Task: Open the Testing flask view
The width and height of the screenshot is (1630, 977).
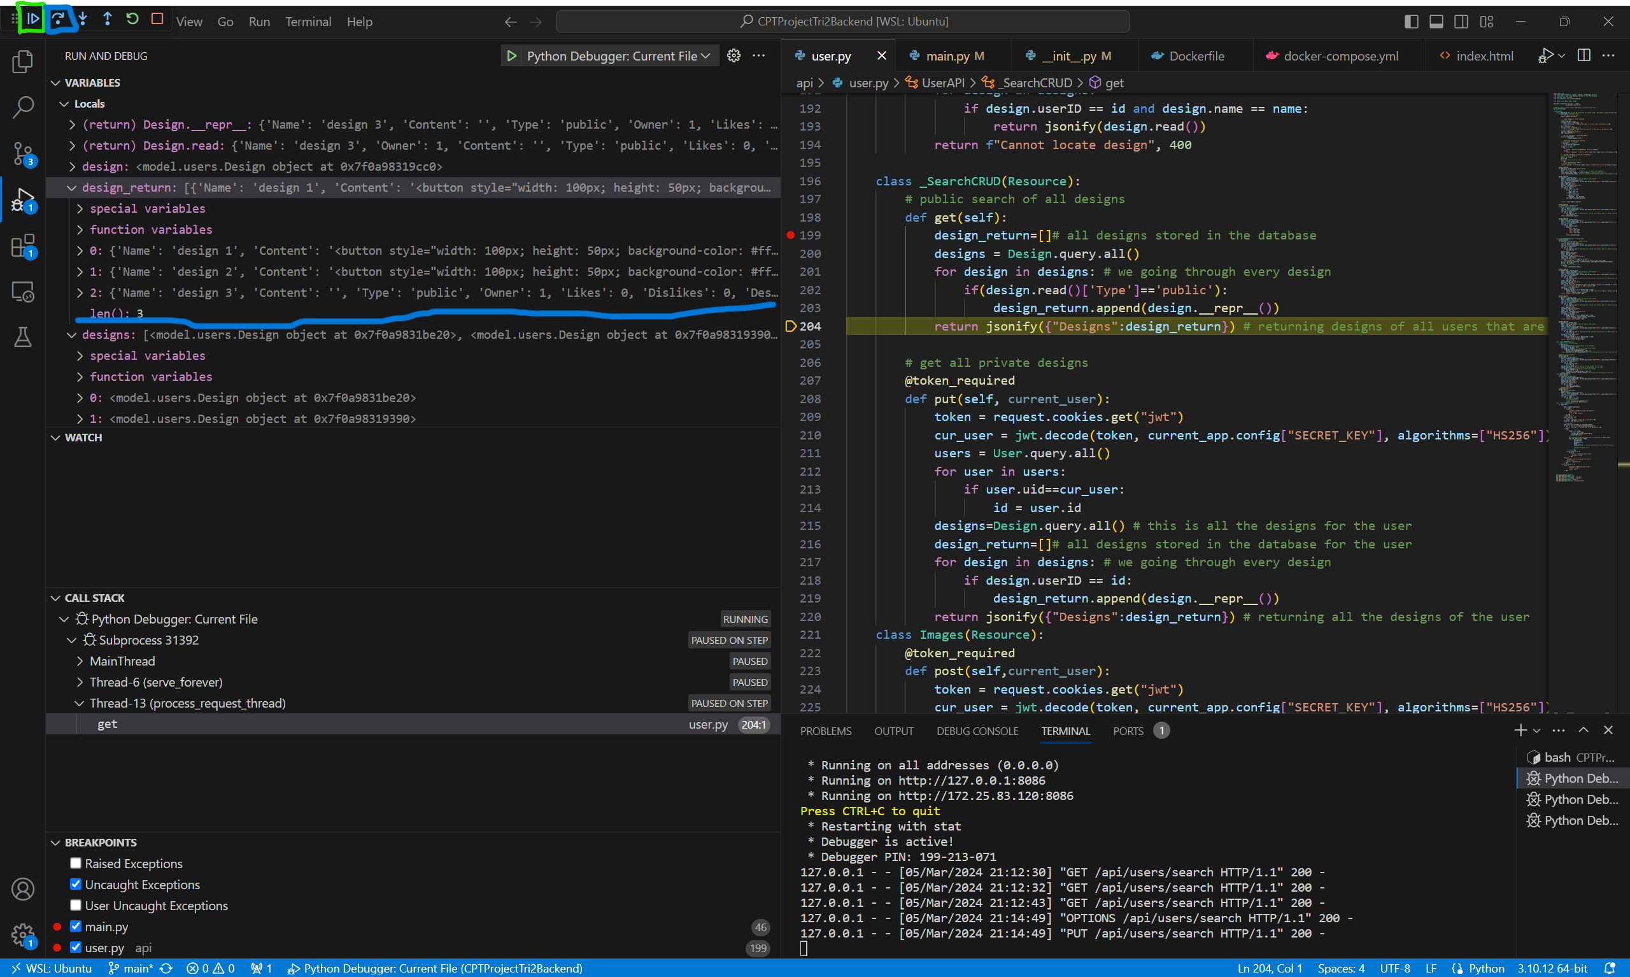Action: coord(23,337)
